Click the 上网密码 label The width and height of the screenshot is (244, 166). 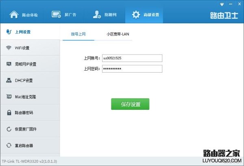92,69
